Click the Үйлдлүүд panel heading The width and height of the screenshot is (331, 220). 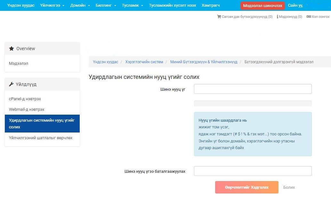pyautogui.click(x=42, y=84)
